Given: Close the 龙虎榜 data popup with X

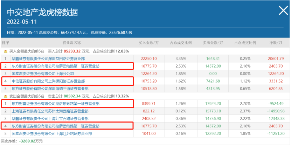Looking at the screenshot, I should 283,11.
